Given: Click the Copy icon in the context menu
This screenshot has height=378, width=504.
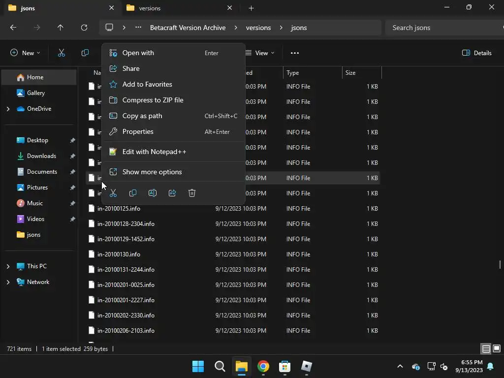Looking at the screenshot, I should (133, 193).
